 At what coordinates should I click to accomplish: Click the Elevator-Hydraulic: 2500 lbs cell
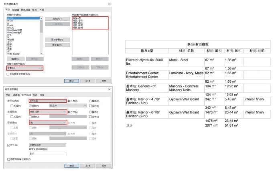147,62
